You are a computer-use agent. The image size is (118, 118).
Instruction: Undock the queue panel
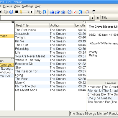click(x=12, y=59)
